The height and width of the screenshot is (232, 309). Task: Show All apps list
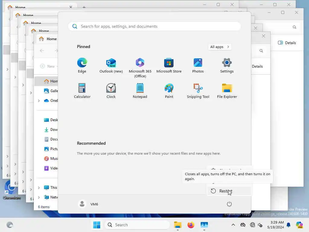pos(220,47)
